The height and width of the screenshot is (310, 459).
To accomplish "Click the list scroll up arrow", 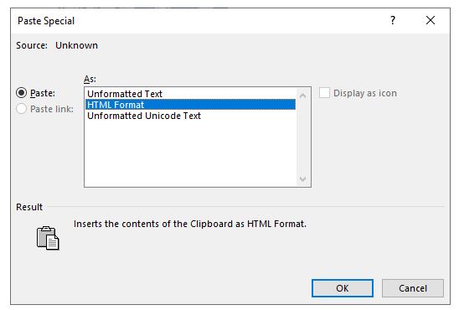I will pyautogui.click(x=303, y=96).
